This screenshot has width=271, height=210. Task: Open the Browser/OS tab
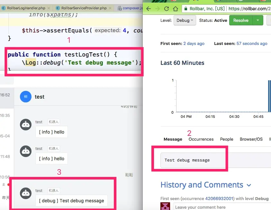click(251, 139)
